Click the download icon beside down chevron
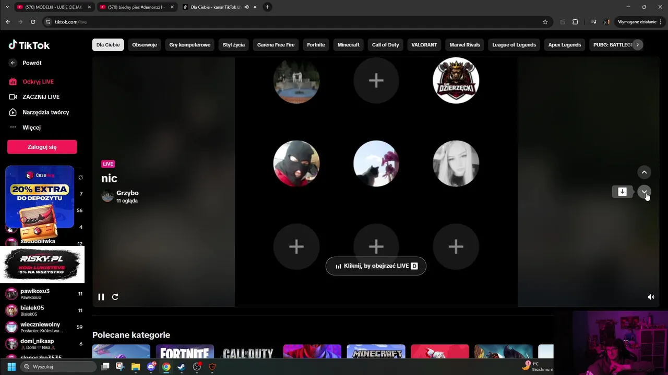 pos(622,192)
